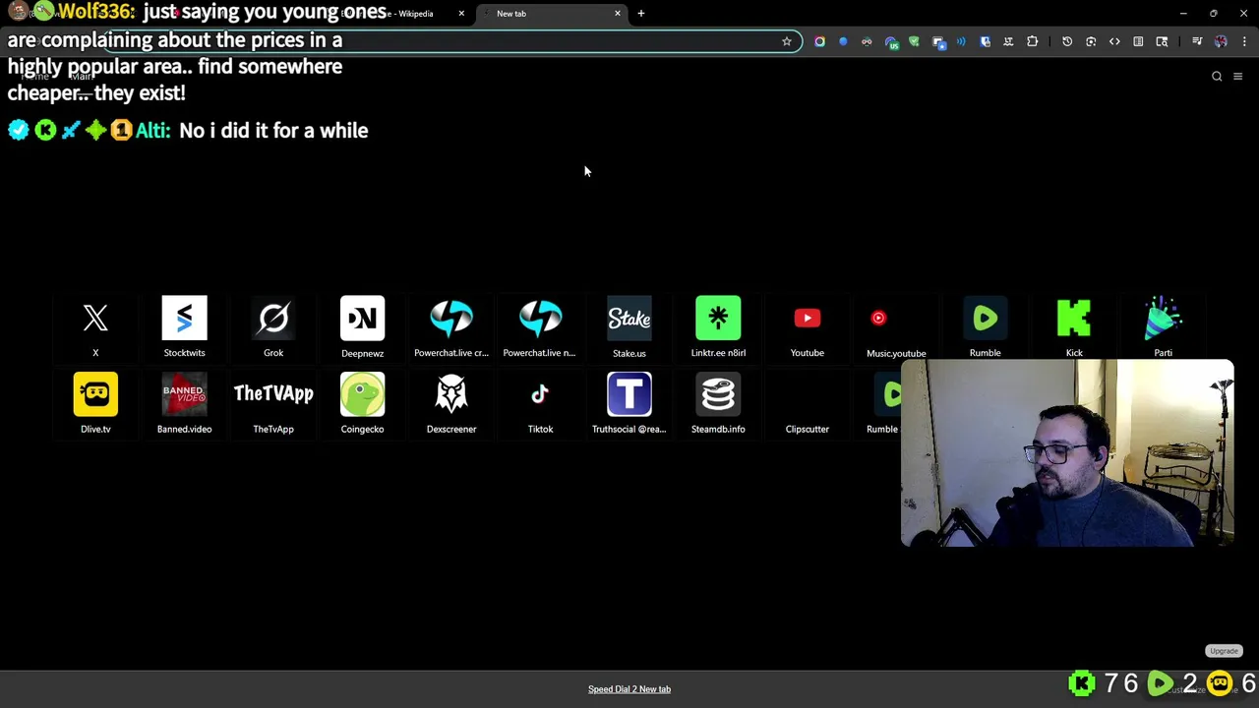Close the Wikipedia tab
The image size is (1259, 708).
tap(461, 14)
